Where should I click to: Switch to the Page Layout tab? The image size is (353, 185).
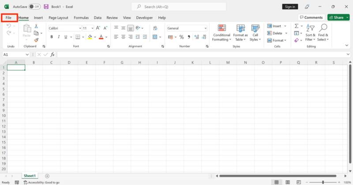[x=58, y=18]
